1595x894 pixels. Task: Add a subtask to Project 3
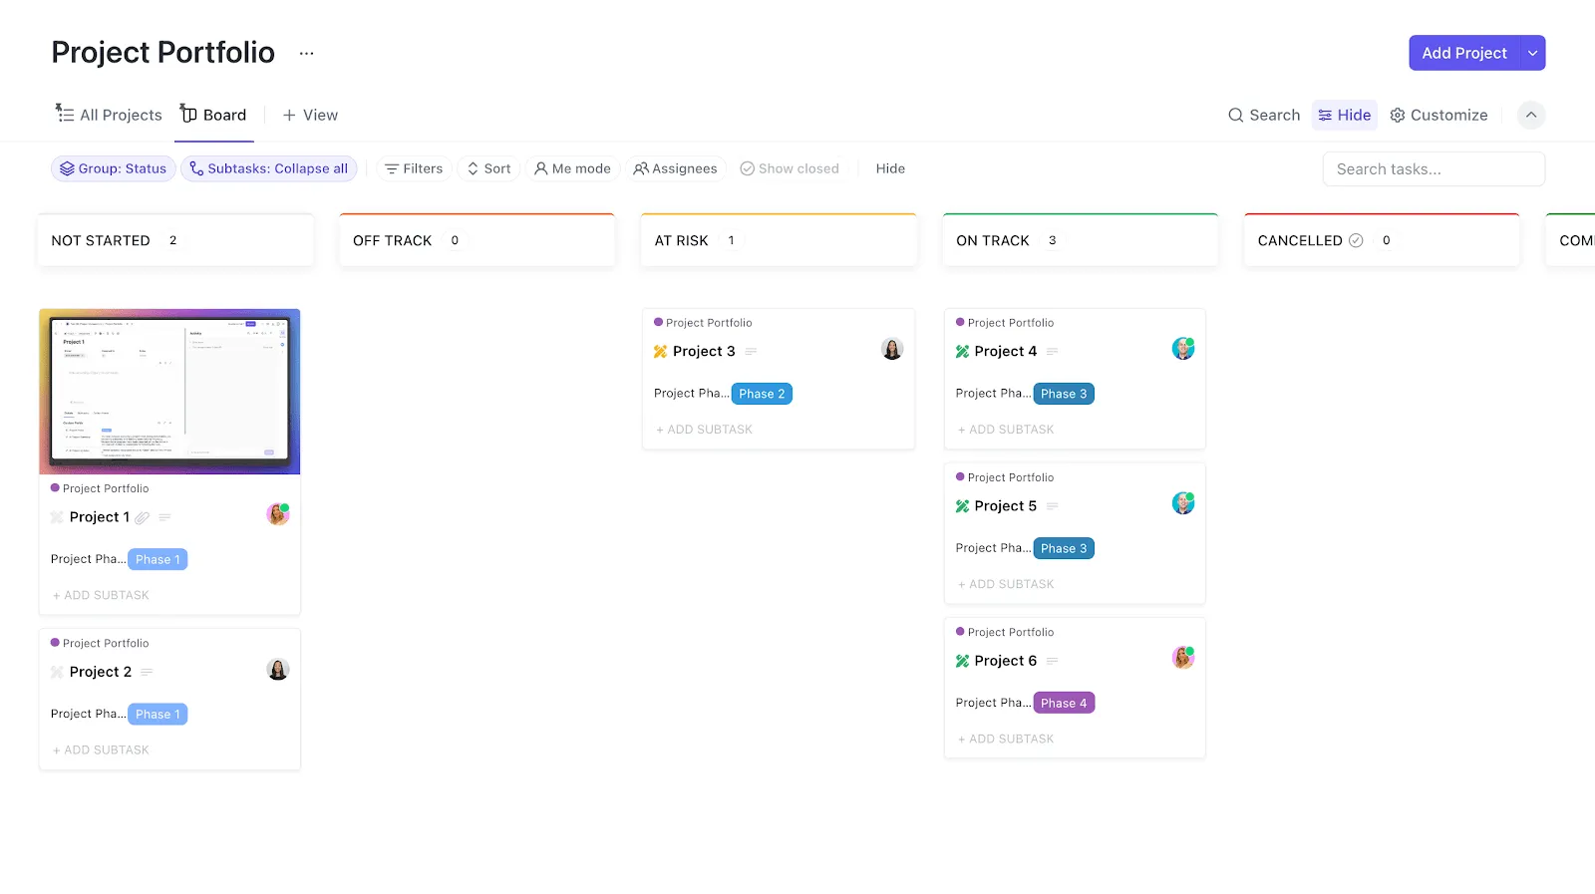pyautogui.click(x=705, y=430)
